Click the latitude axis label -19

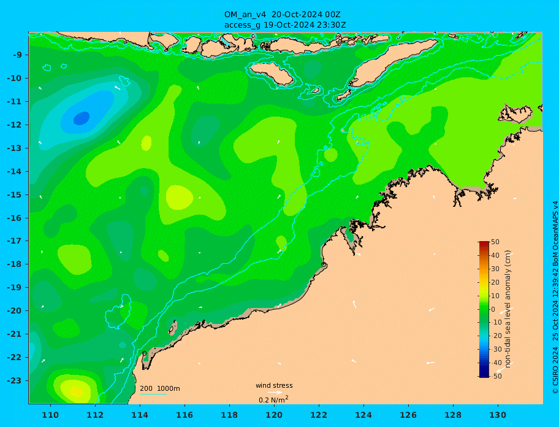(x=15, y=288)
